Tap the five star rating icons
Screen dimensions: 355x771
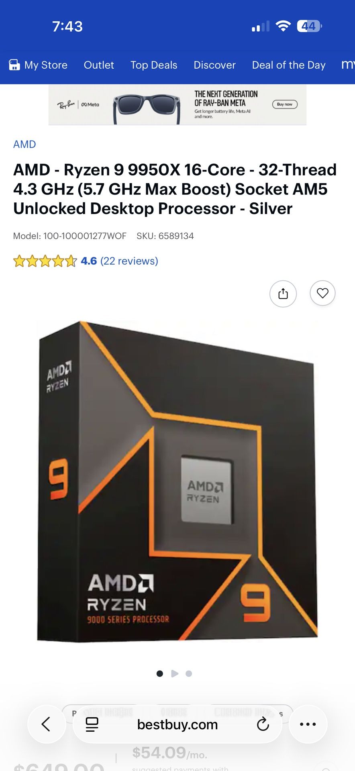pyautogui.click(x=45, y=261)
